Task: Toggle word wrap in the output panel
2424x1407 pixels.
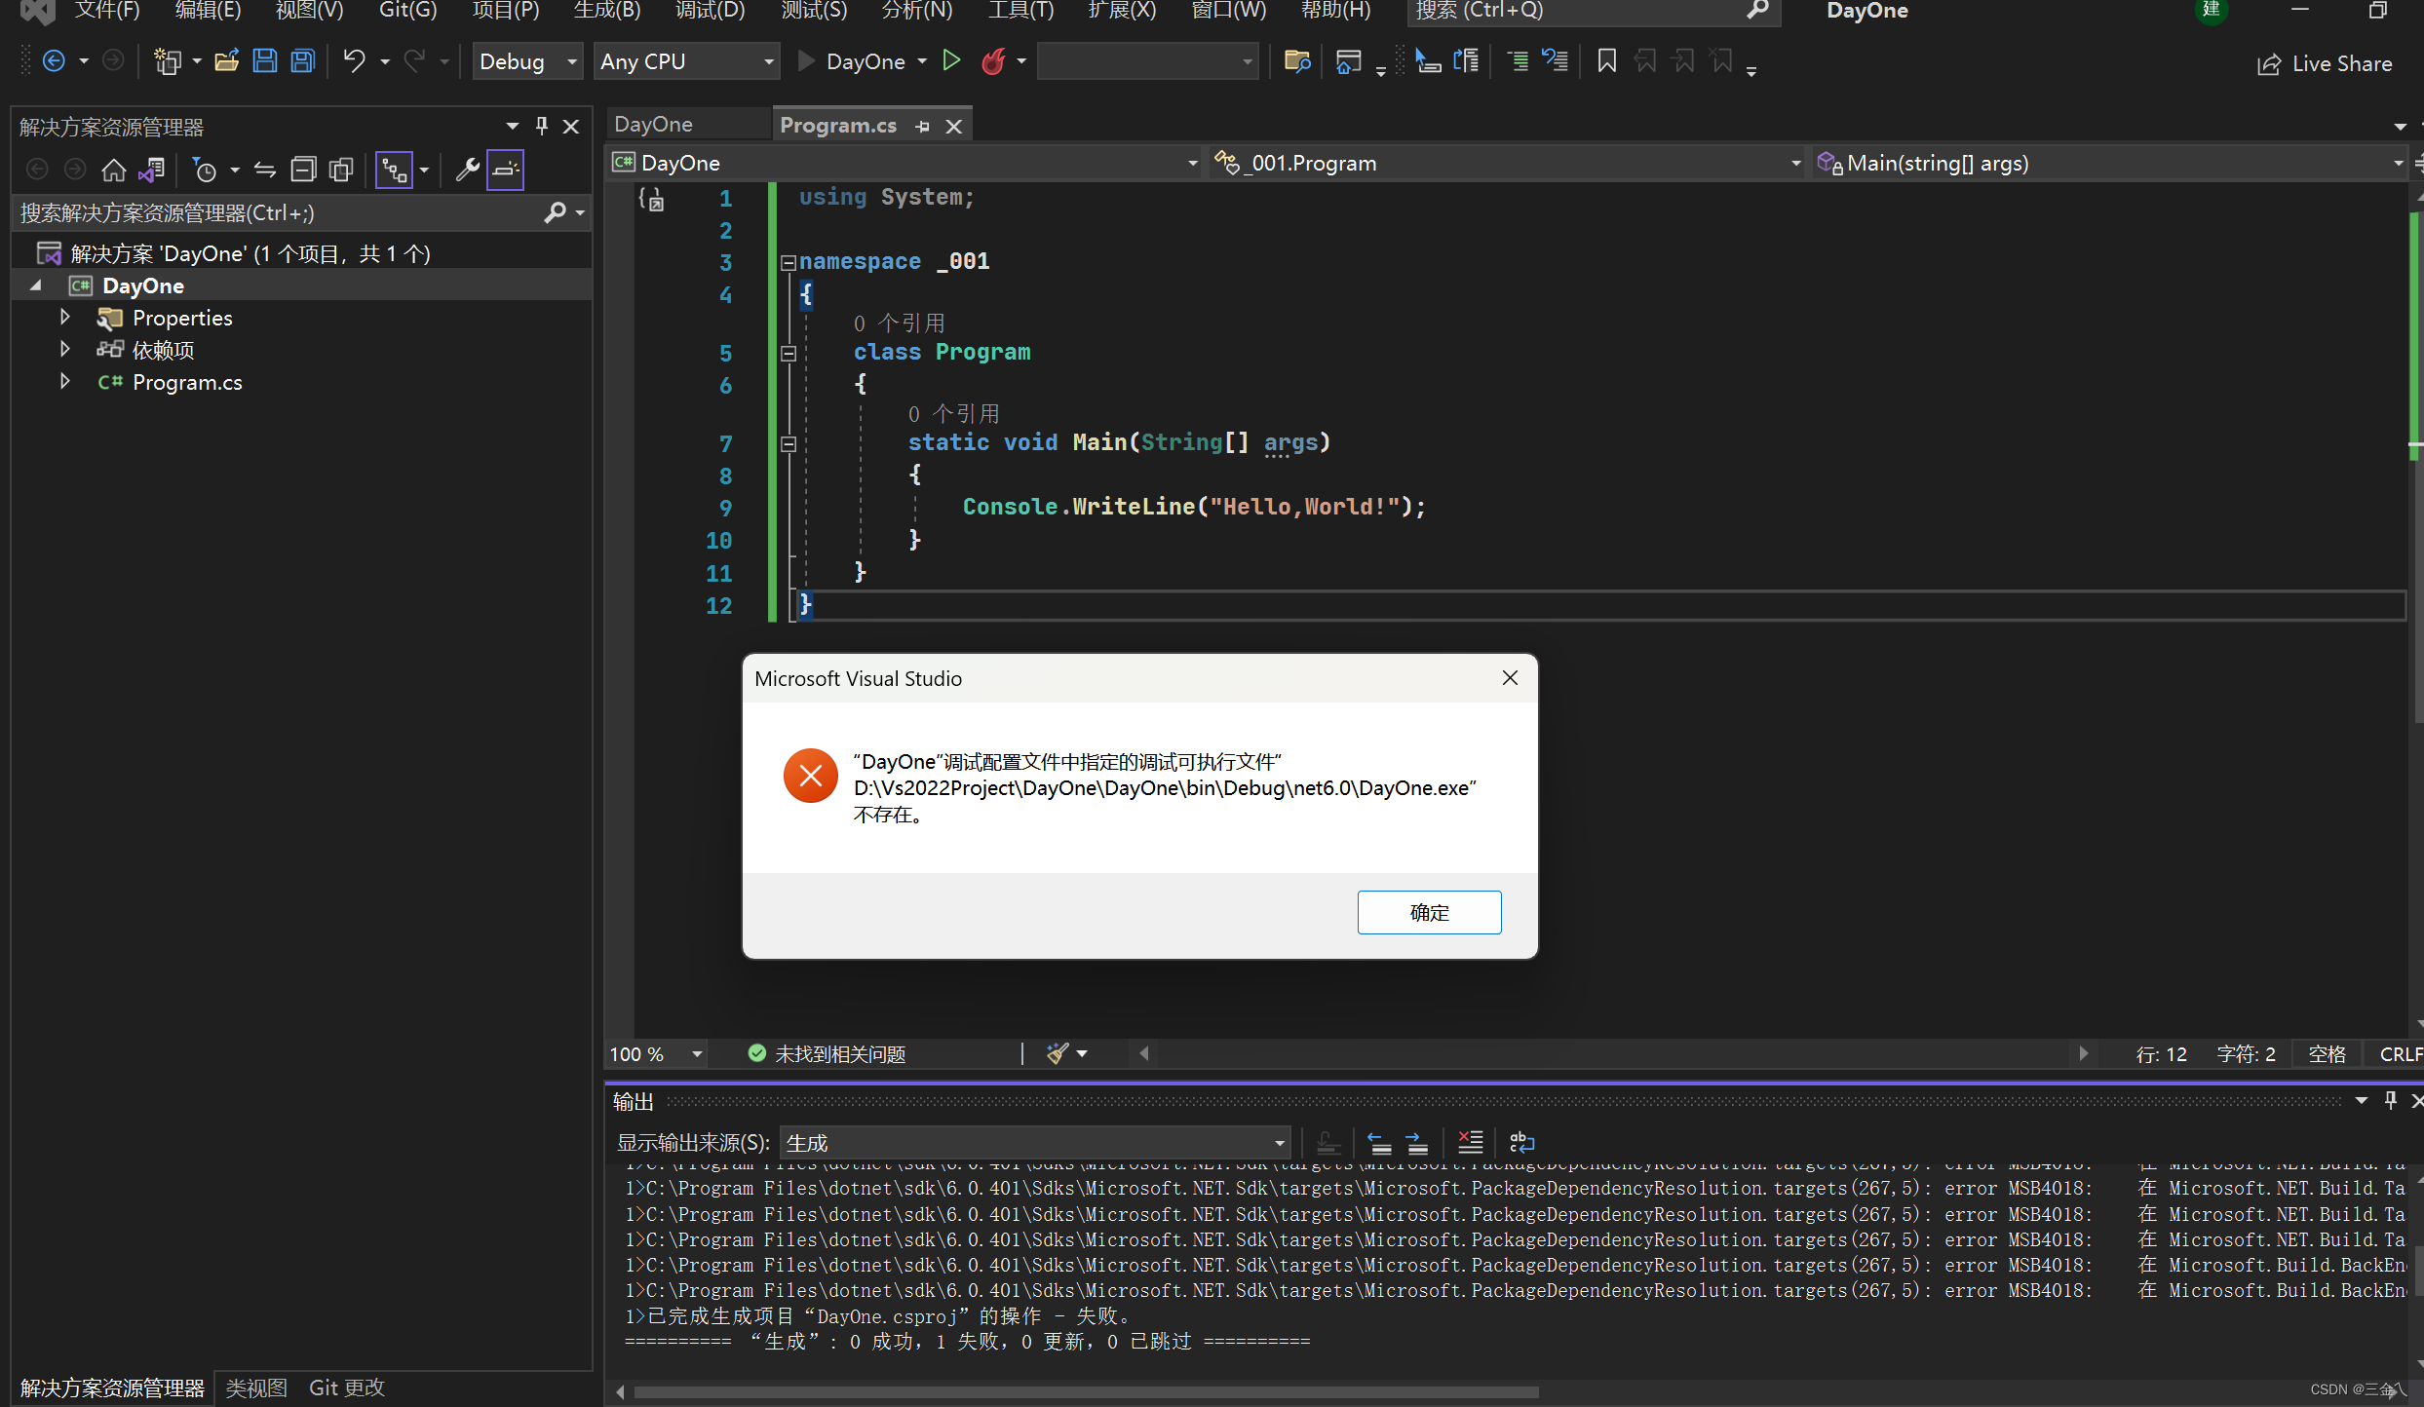Action: pos(1520,1142)
